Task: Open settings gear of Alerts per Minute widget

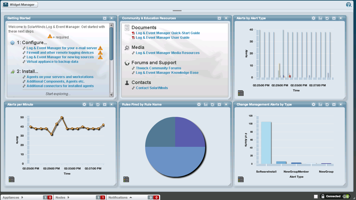Action: pos(84,104)
